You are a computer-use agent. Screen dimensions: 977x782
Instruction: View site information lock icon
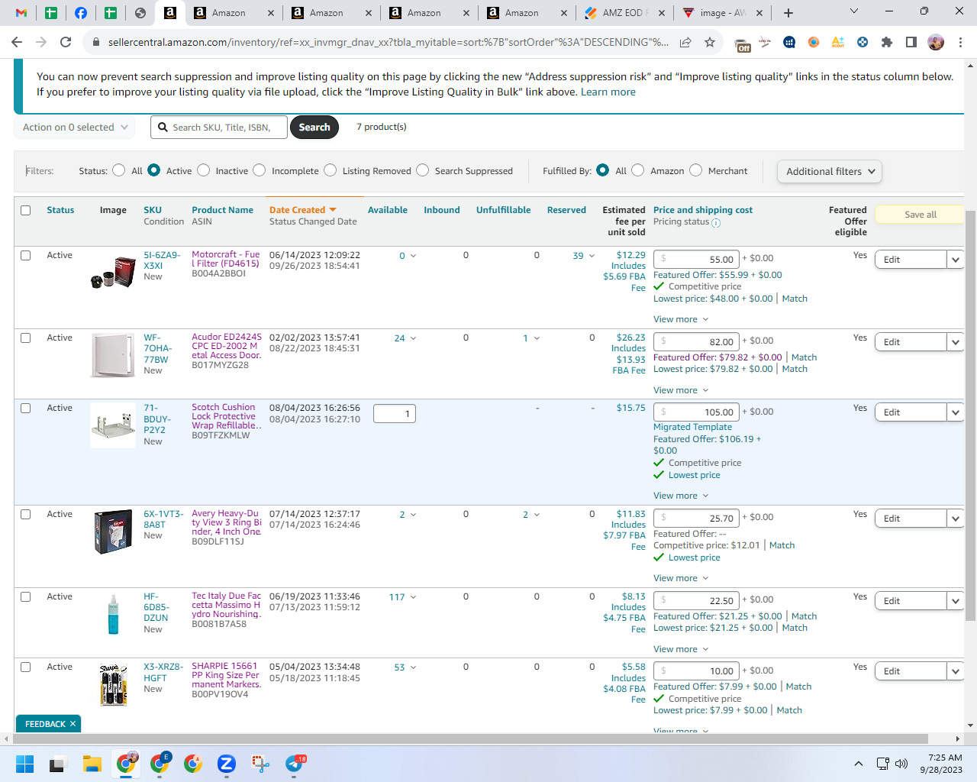[x=95, y=42]
